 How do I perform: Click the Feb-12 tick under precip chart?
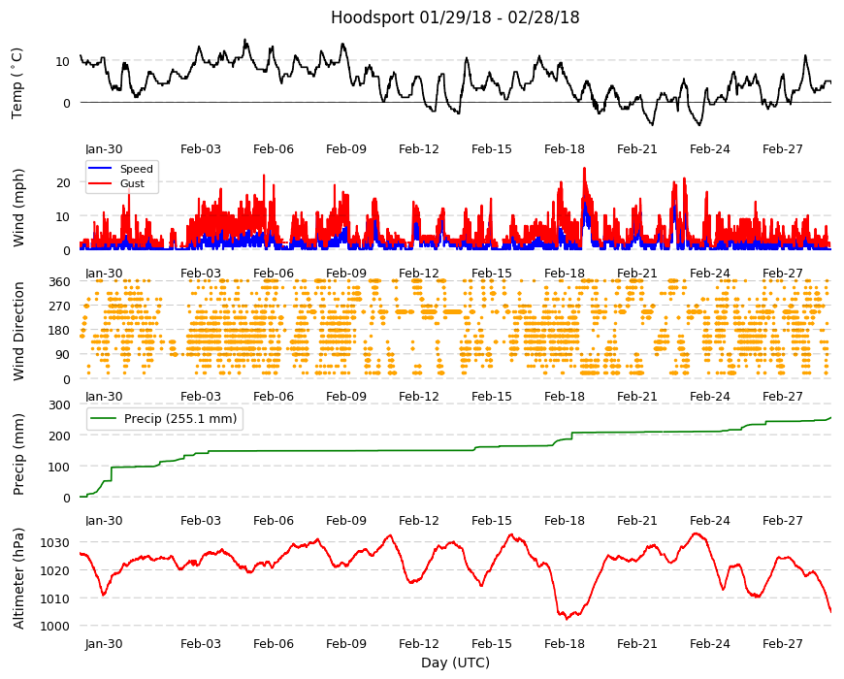coord(419,520)
